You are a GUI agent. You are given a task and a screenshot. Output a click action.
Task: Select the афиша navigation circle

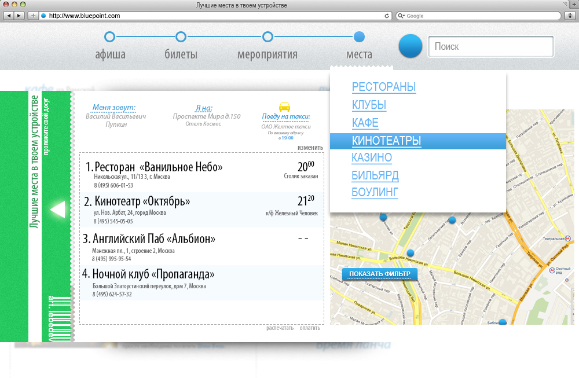110,38
